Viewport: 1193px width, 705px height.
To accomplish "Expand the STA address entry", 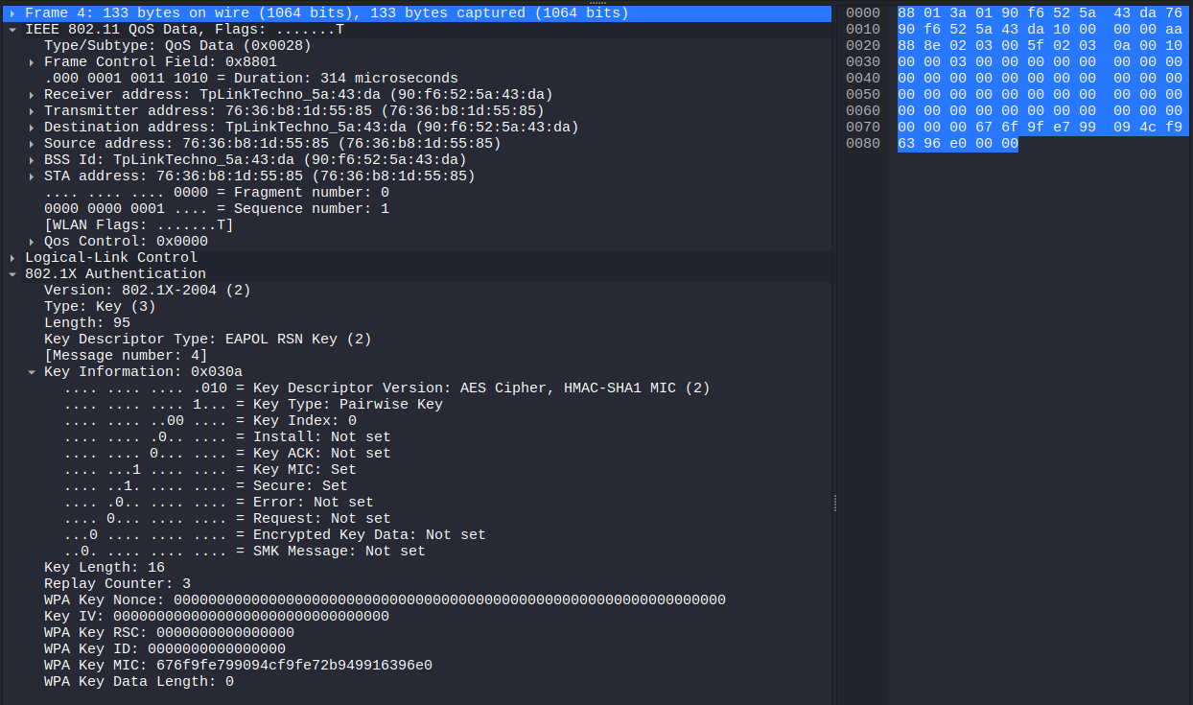I will click(33, 176).
